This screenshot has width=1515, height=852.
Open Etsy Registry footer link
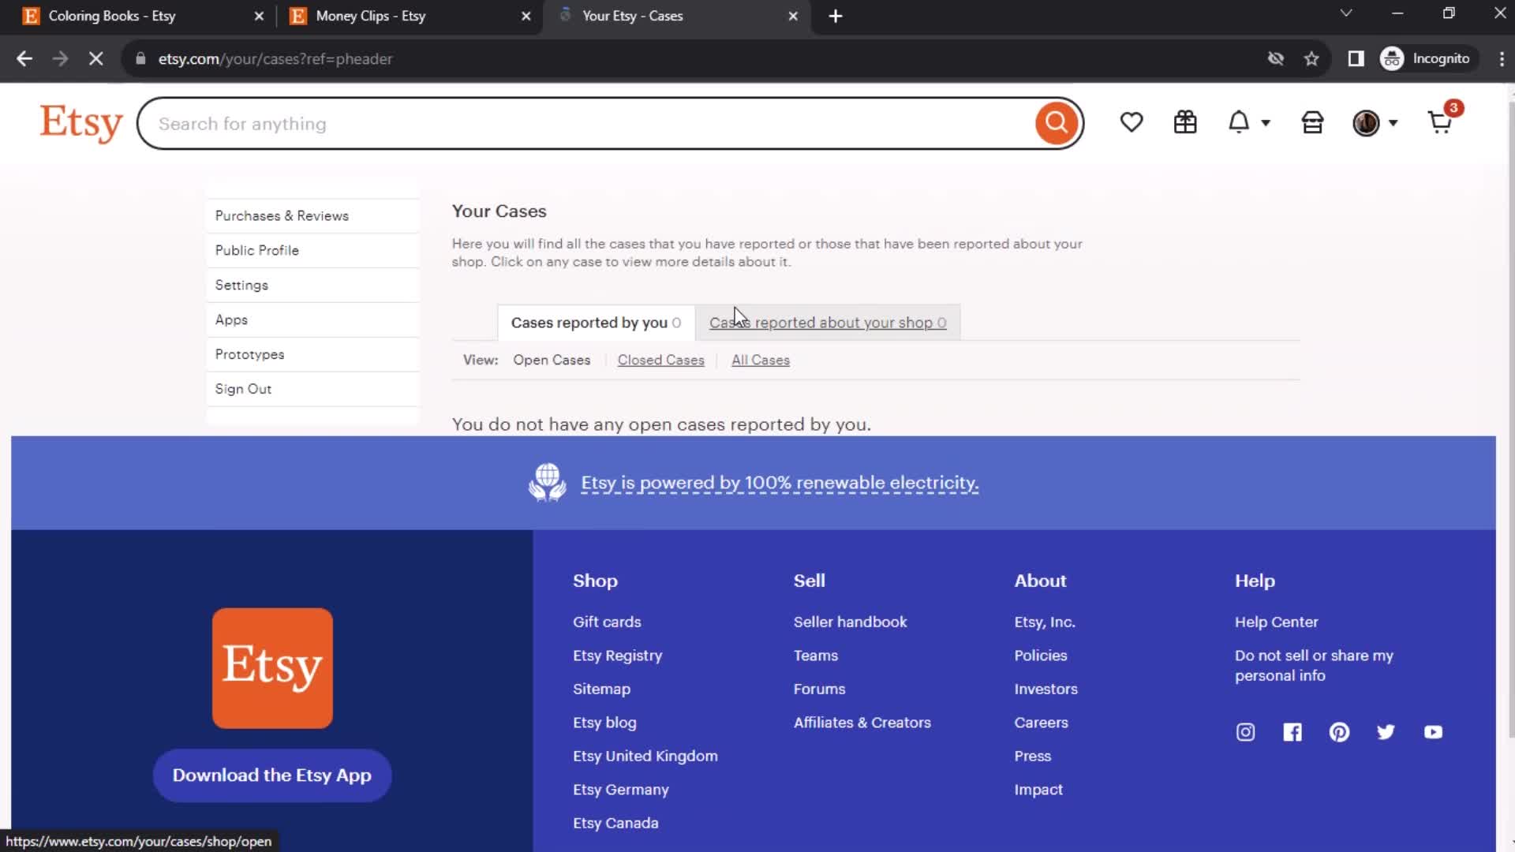[x=617, y=656]
